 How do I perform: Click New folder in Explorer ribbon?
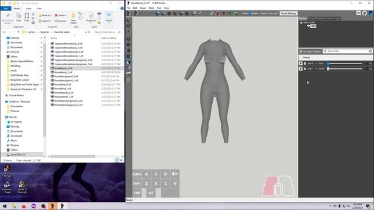click(73, 19)
